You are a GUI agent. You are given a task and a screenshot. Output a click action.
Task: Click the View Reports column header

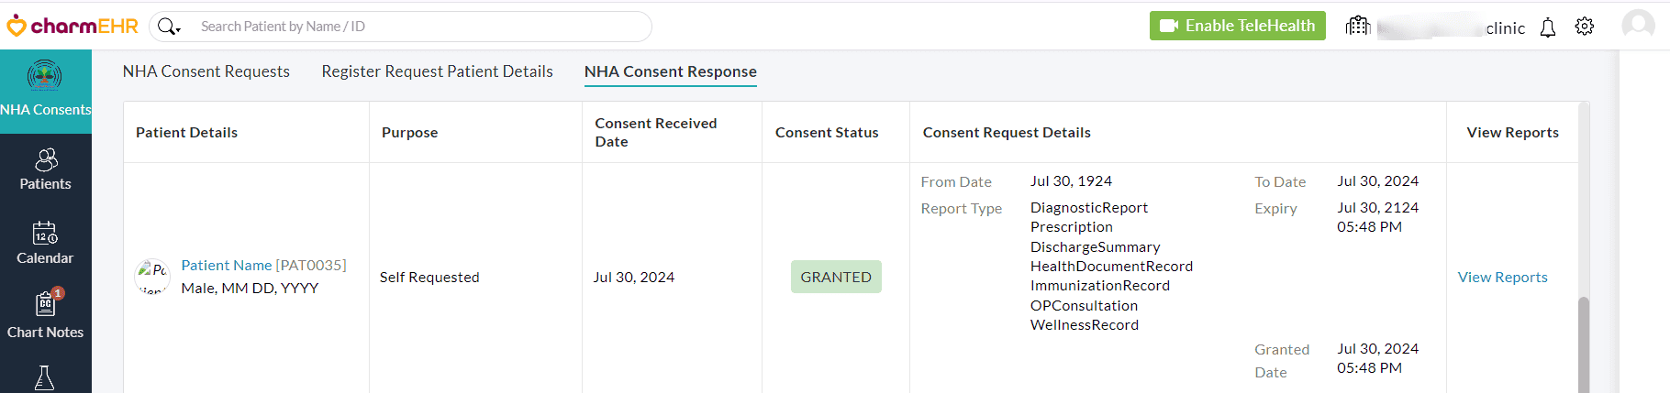point(1512,133)
